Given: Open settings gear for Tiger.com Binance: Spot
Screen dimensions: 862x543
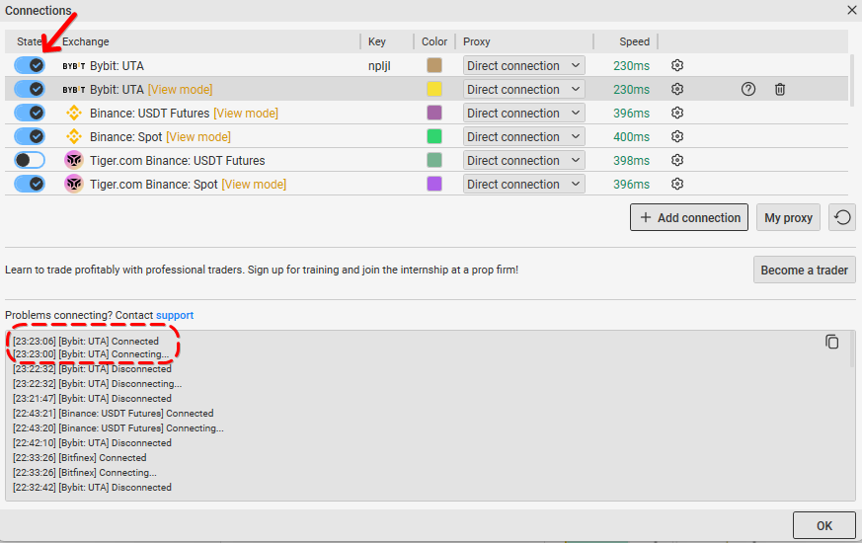Looking at the screenshot, I should 677,184.
